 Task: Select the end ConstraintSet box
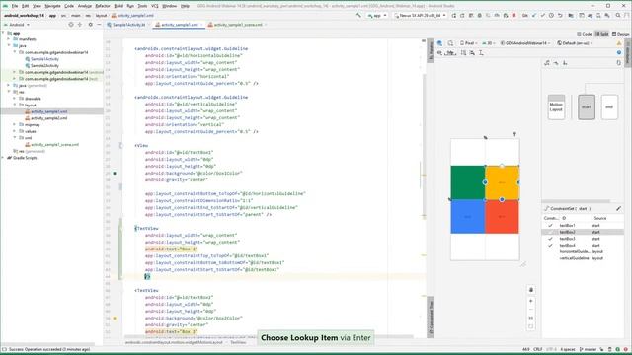tap(609, 107)
